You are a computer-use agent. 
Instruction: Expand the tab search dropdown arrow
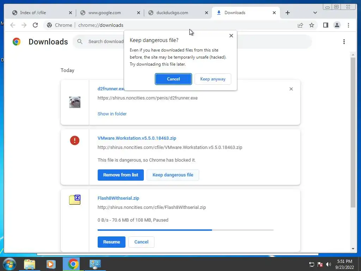click(315, 13)
